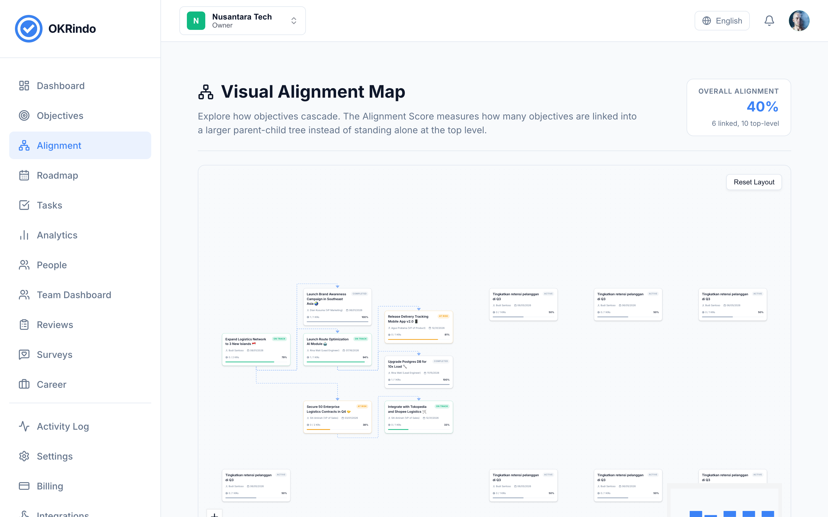The image size is (828, 517).
Task: Click the hierarchy icon beside page title
Action: pos(206,92)
